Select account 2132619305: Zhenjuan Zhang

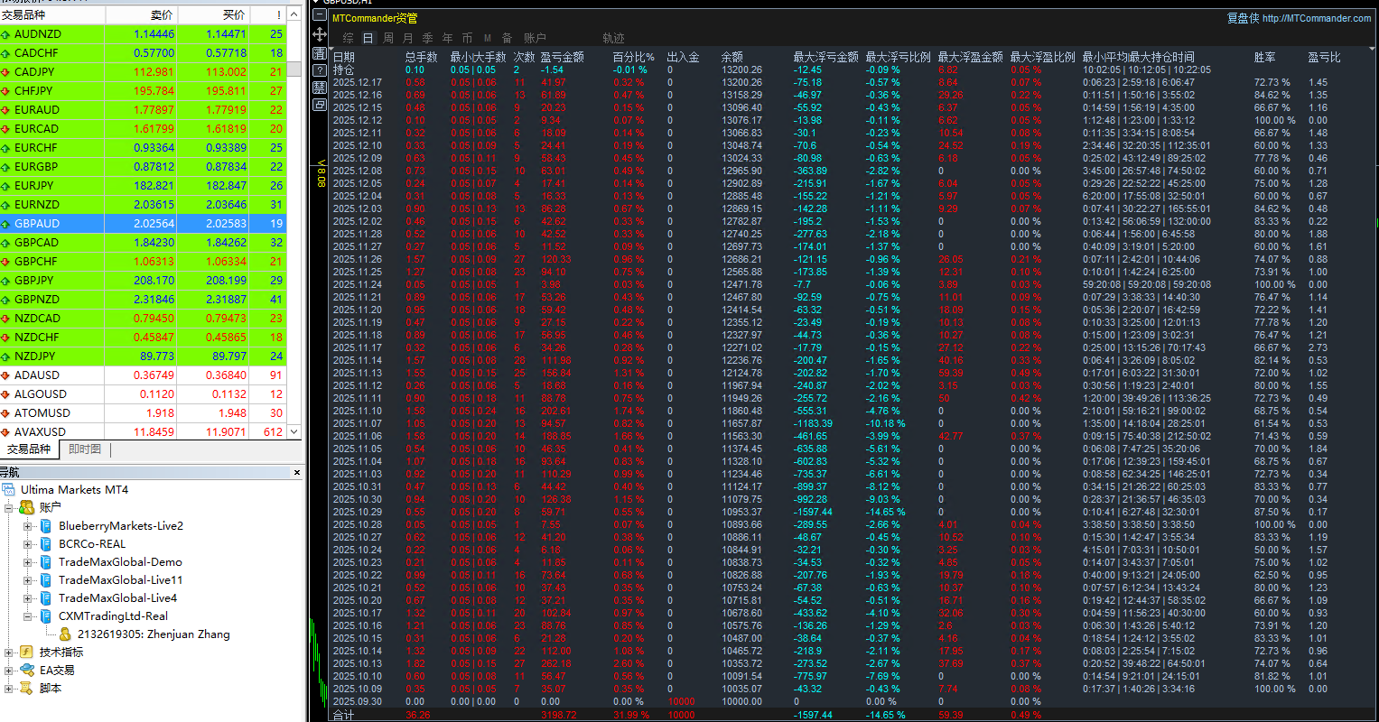(x=154, y=634)
